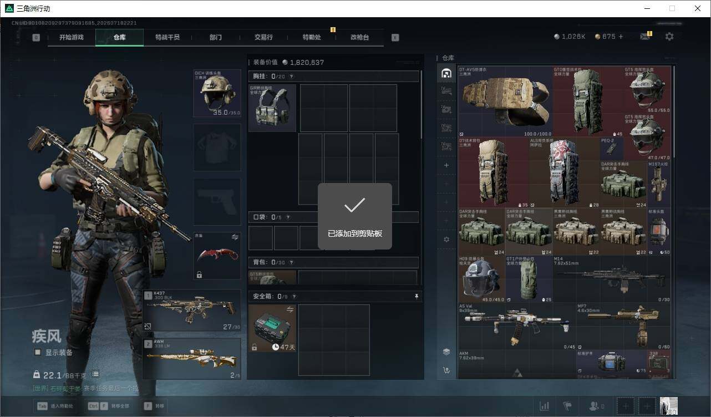Select the AKM rifle in stash
This screenshot has width=711, height=417.
tap(517, 364)
